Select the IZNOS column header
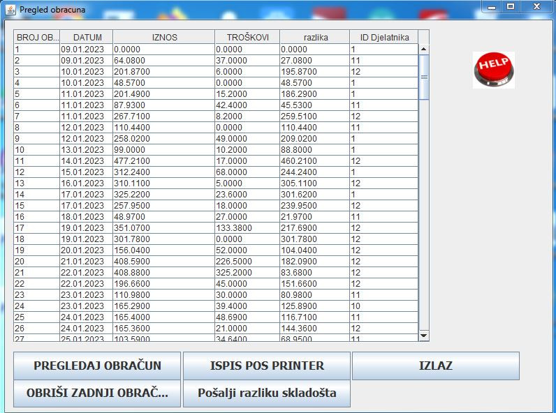This screenshot has height=413, width=556. [x=164, y=37]
